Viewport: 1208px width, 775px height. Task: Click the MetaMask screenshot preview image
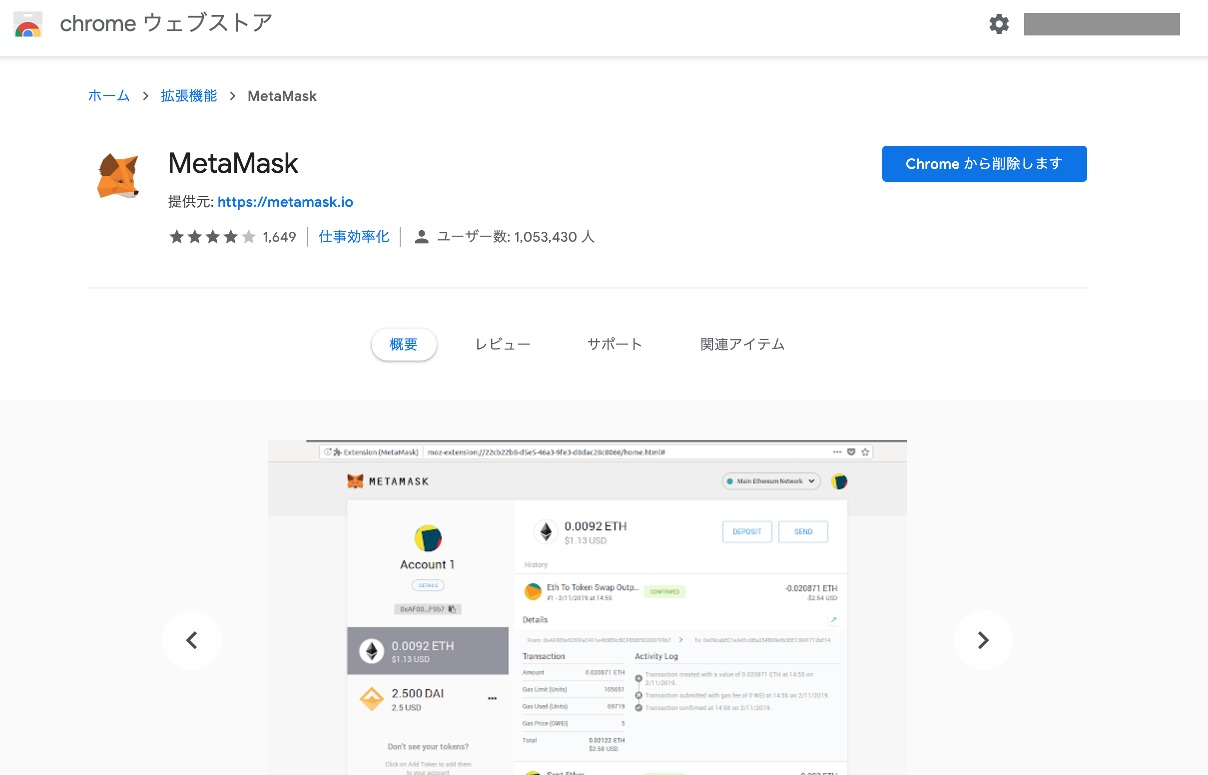588,607
